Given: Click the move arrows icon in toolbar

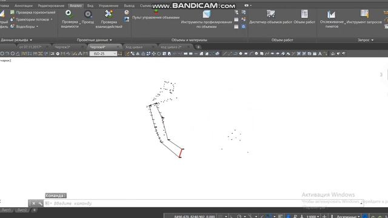Looking at the screenshot, I should 153,54.
